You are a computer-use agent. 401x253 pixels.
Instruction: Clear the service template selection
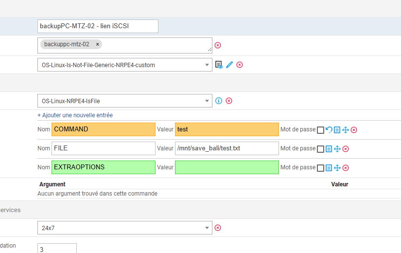tap(240, 65)
